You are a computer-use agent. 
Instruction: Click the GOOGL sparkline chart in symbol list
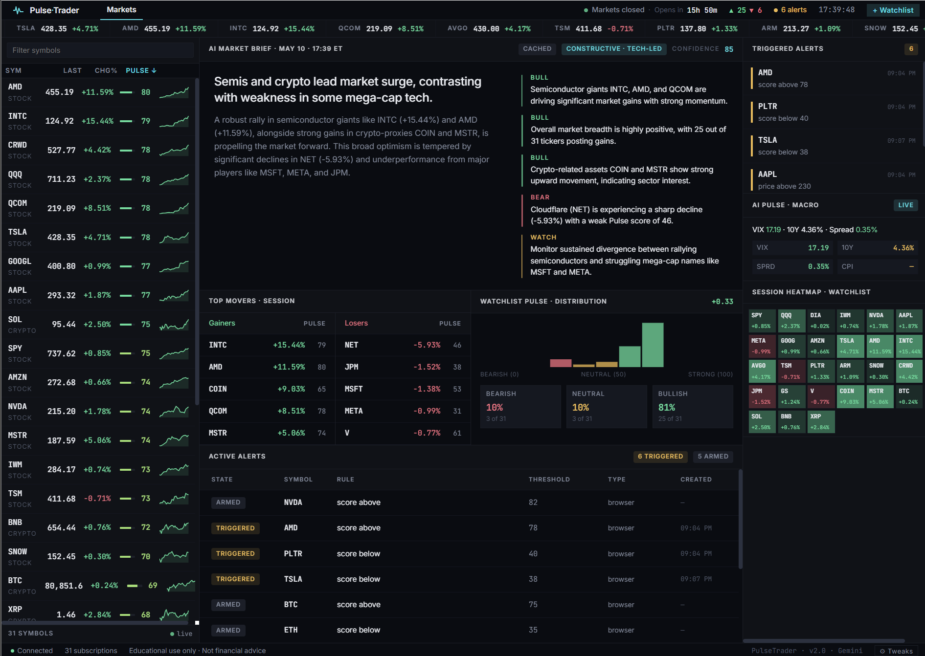coord(174,266)
